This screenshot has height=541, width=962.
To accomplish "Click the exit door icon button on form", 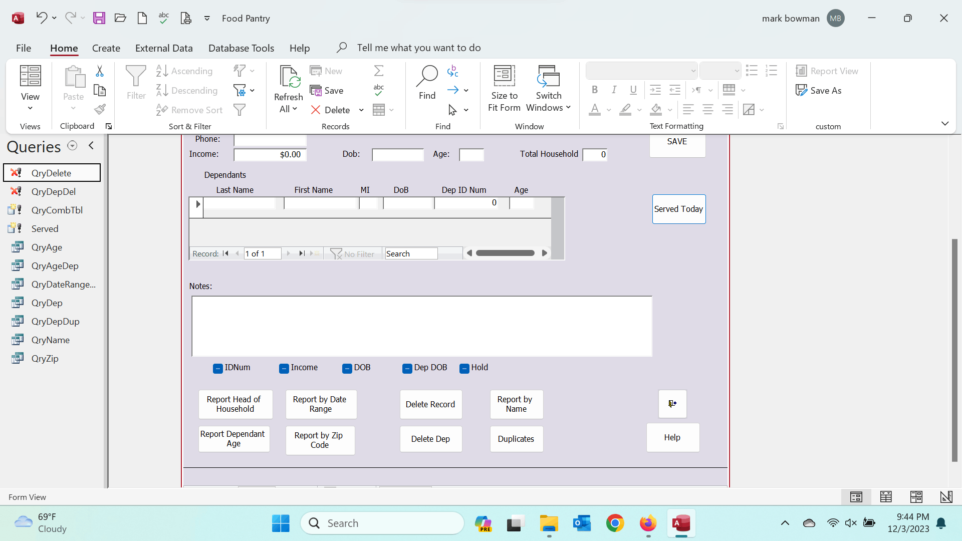I will [672, 404].
